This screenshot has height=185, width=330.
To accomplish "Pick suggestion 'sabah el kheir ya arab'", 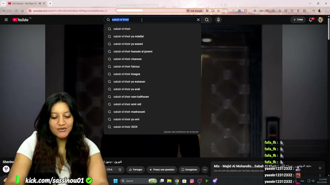I will coord(152,89).
